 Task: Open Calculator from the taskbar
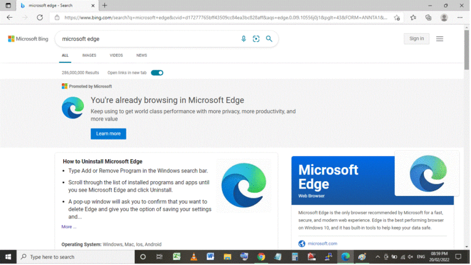(294, 257)
